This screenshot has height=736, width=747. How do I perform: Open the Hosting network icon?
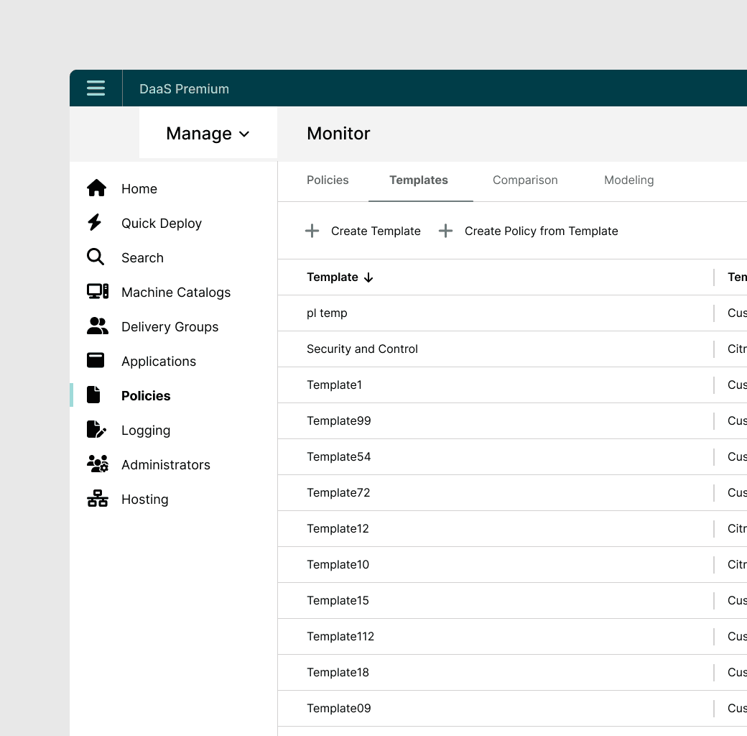(98, 498)
